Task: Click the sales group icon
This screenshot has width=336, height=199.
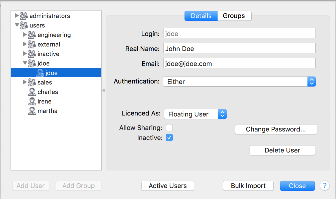Action: click(x=32, y=82)
